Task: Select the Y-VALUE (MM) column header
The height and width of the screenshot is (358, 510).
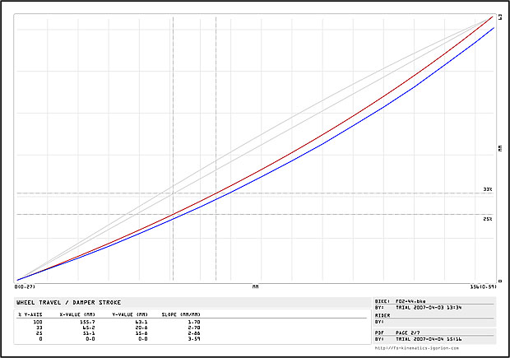Action: click(130, 314)
